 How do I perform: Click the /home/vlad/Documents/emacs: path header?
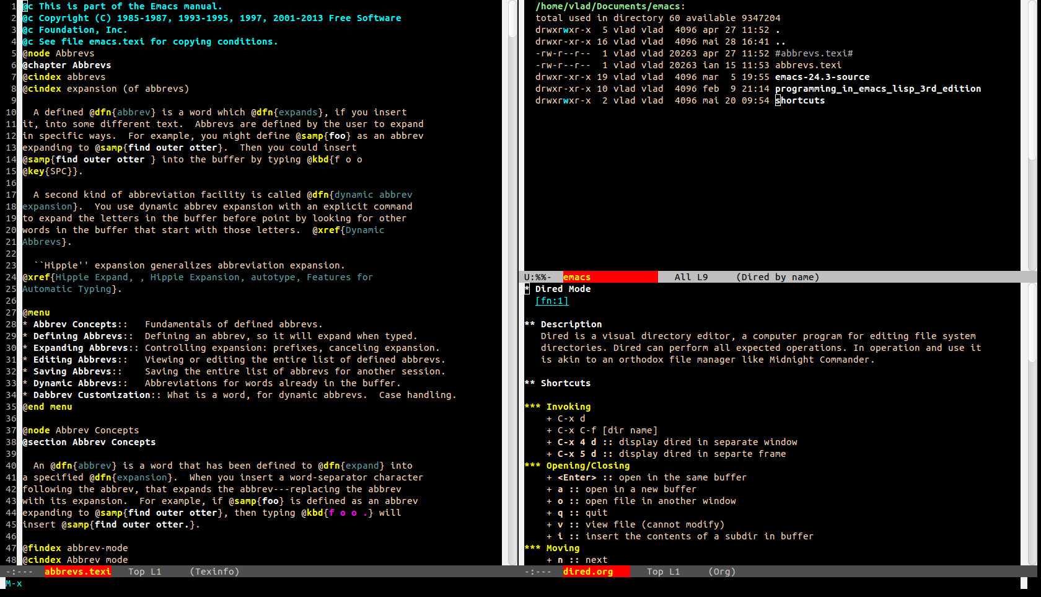click(610, 6)
